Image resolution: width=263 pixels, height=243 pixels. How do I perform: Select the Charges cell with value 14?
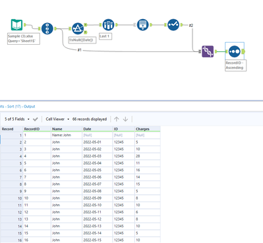pos(148,177)
